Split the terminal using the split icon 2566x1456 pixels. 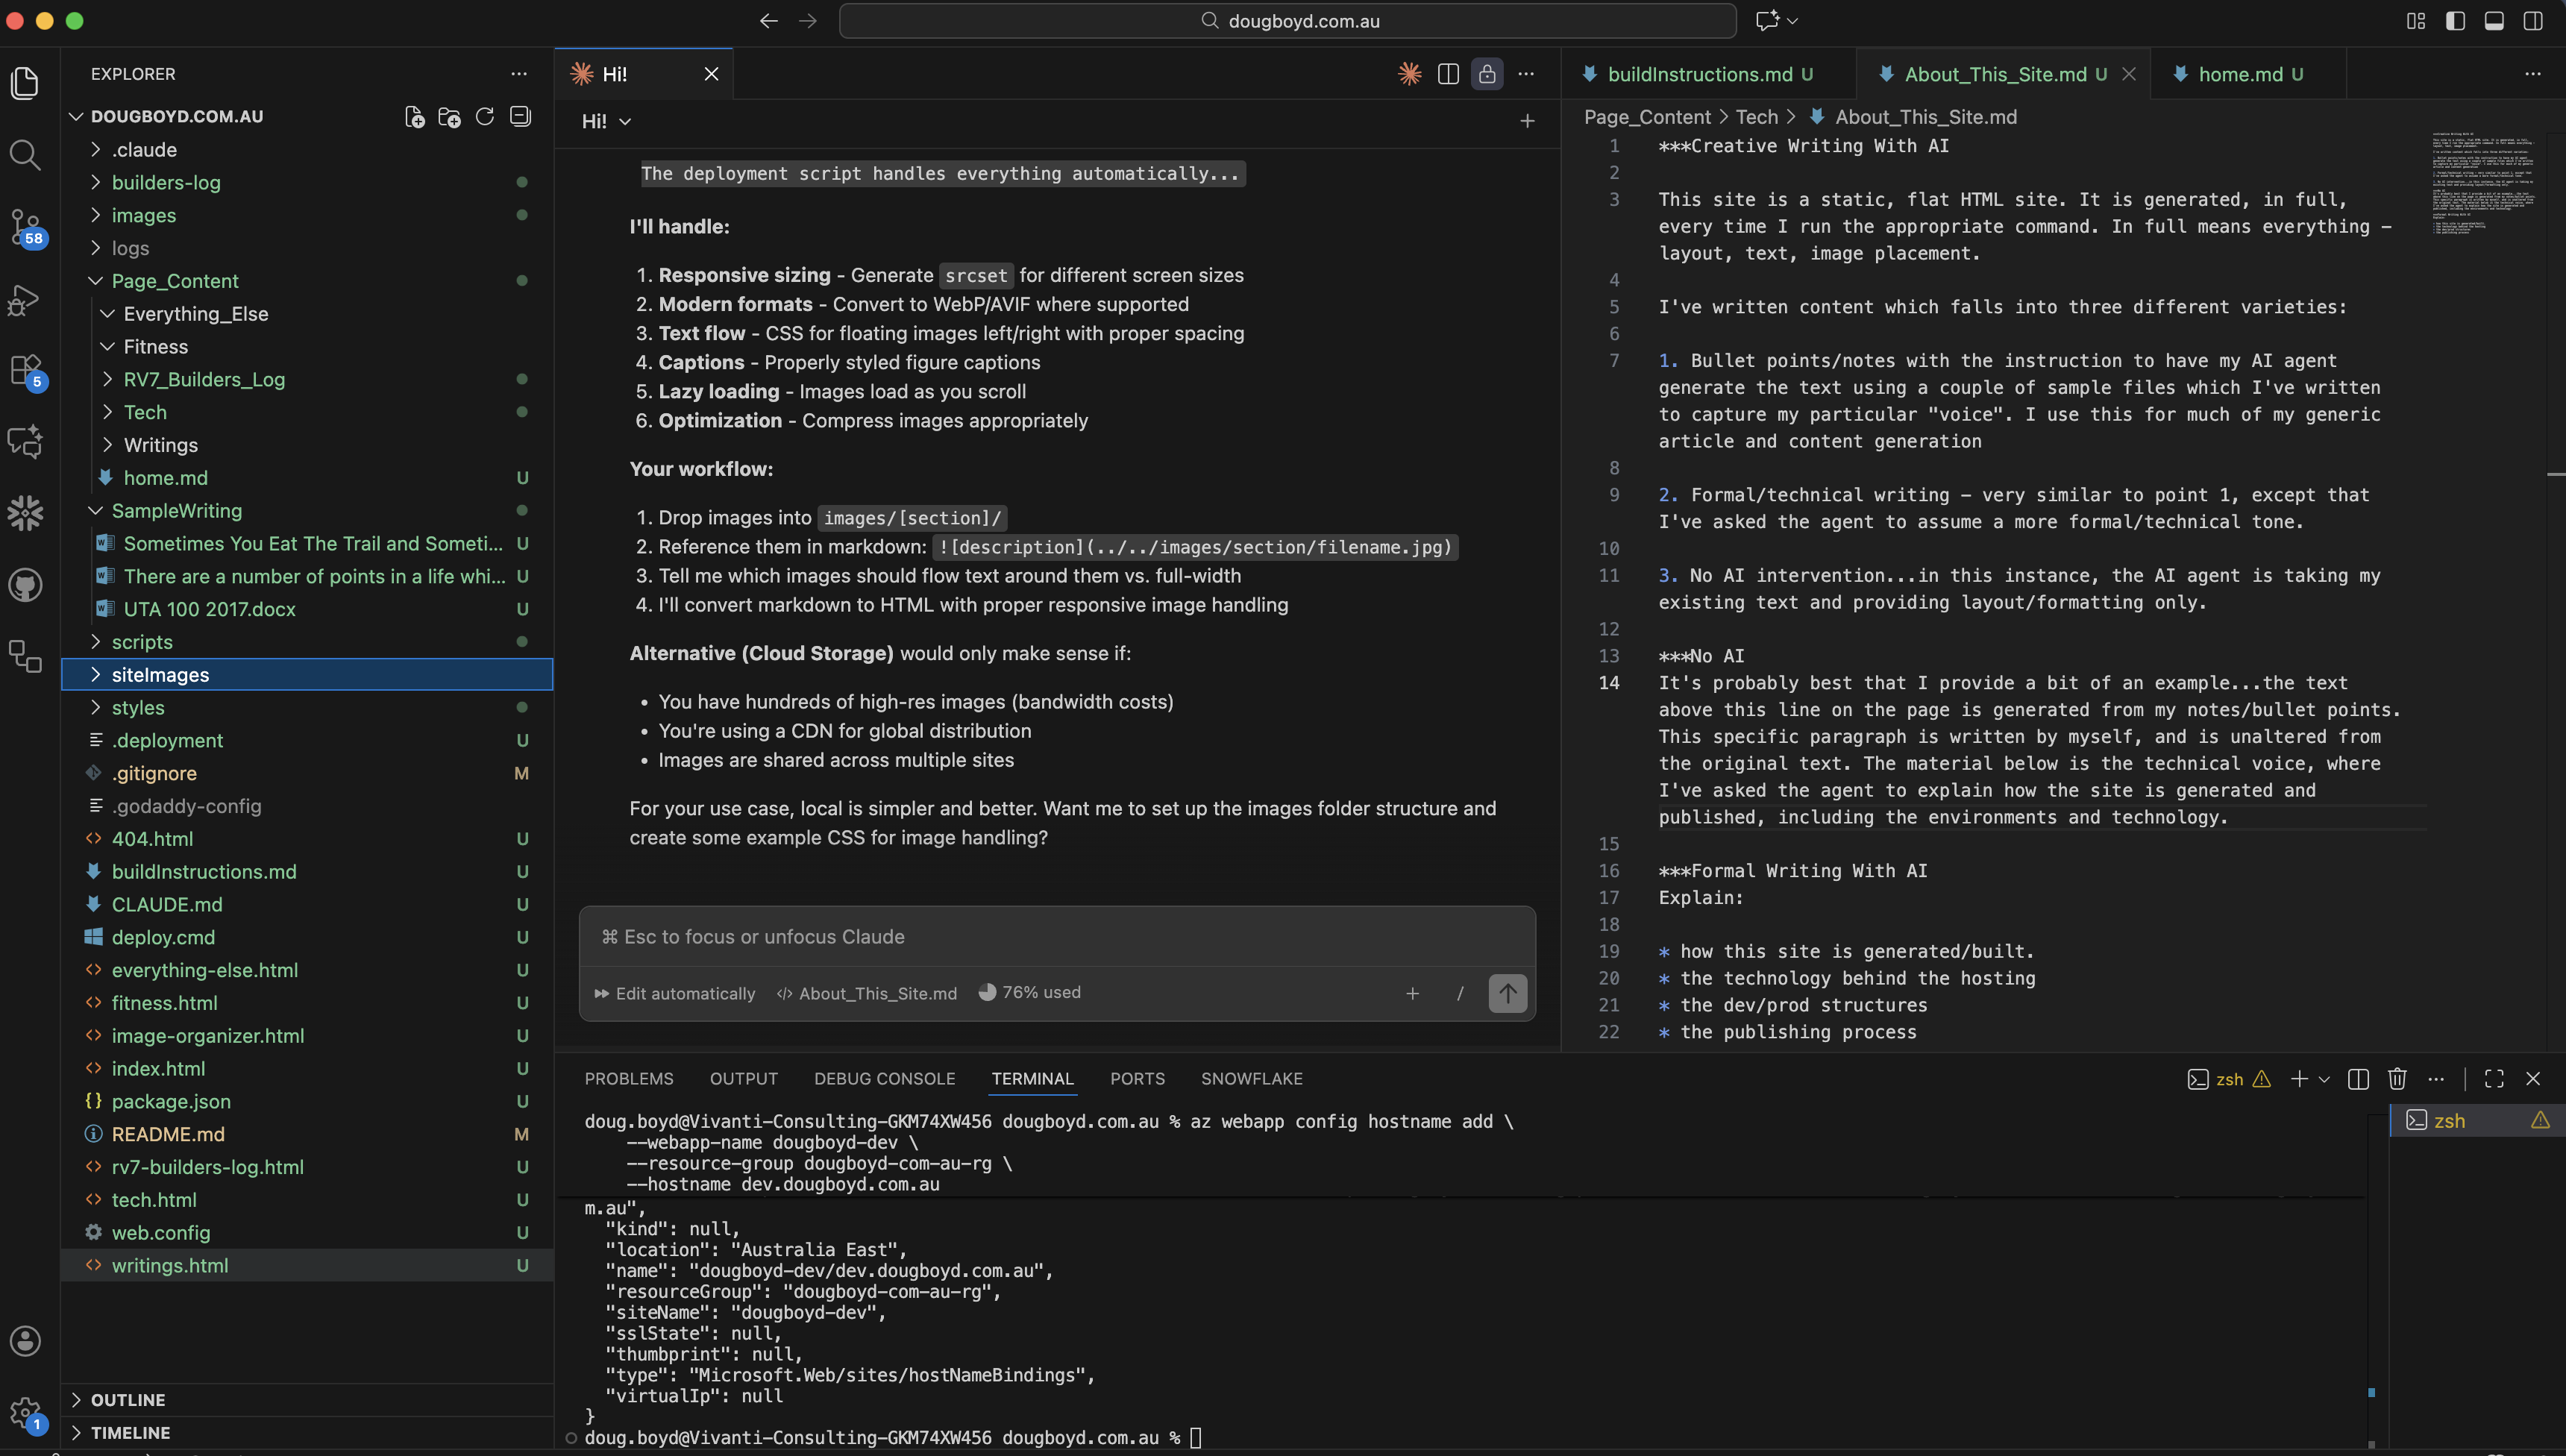(2358, 1079)
